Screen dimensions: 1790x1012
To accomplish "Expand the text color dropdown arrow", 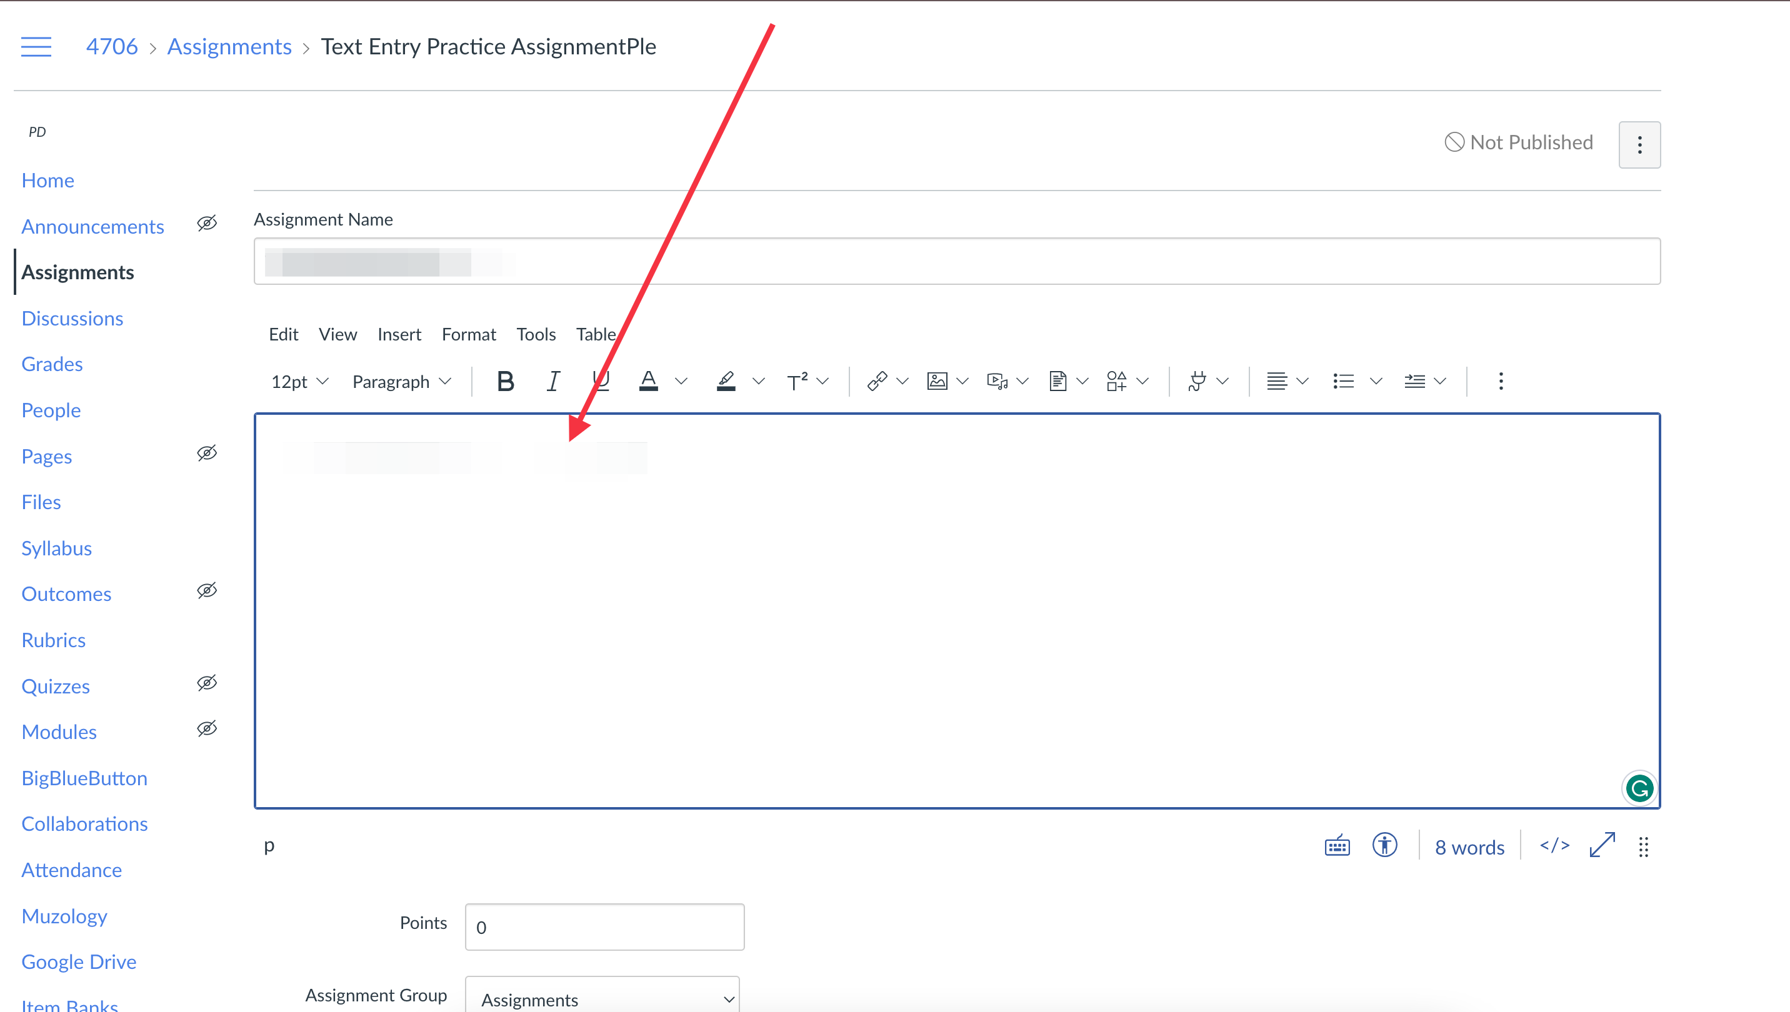I will pos(681,382).
